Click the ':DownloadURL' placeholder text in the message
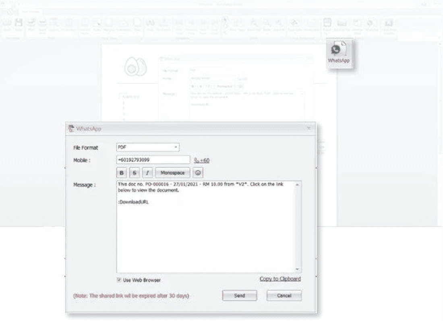 [x=133, y=202]
